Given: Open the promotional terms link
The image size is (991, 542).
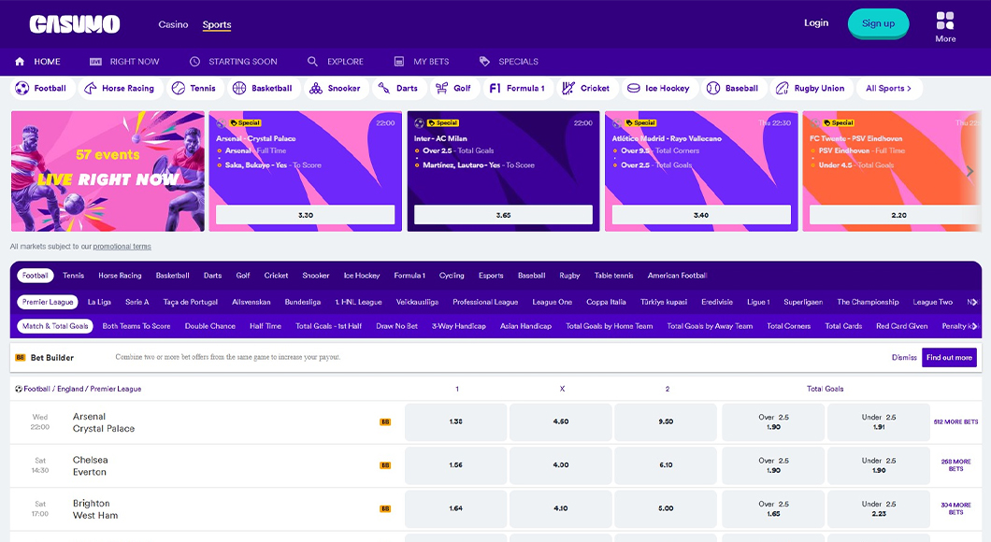Looking at the screenshot, I should point(120,246).
